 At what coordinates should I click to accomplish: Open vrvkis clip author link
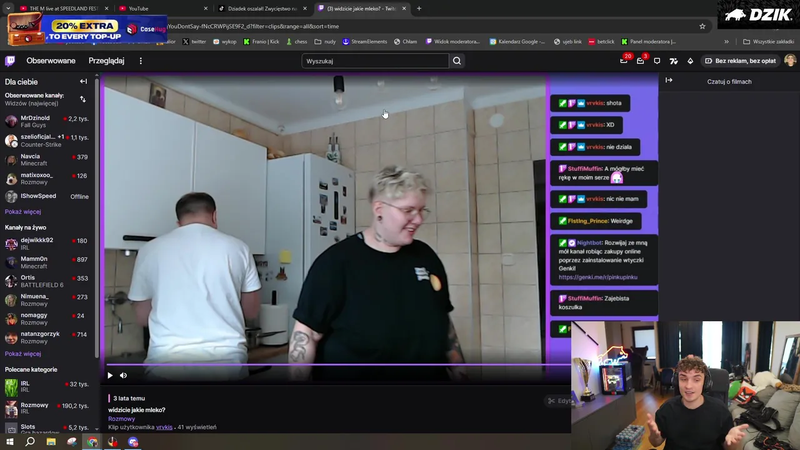164,427
